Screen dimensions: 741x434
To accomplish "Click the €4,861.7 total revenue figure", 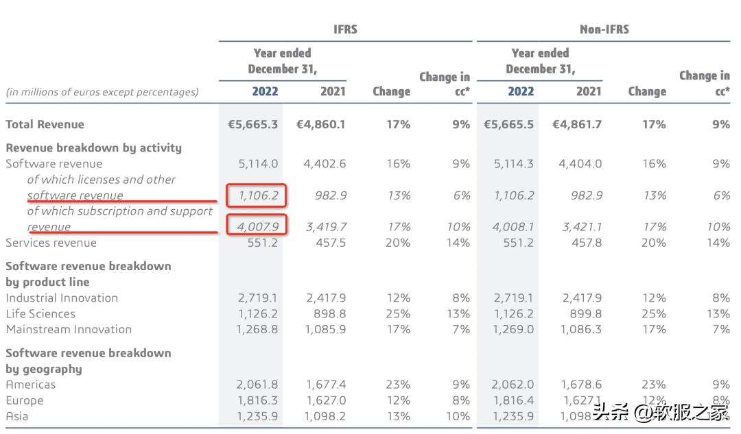I will coord(578,124).
